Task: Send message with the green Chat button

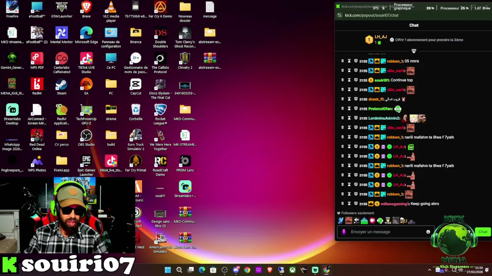Action: tap(483, 232)
